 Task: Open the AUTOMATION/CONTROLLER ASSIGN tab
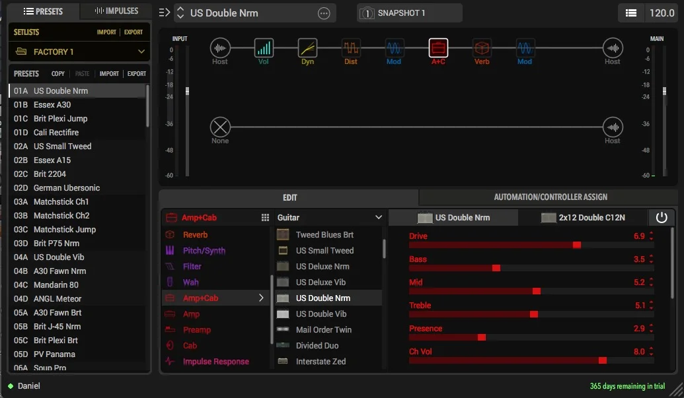tap(550, 197)
